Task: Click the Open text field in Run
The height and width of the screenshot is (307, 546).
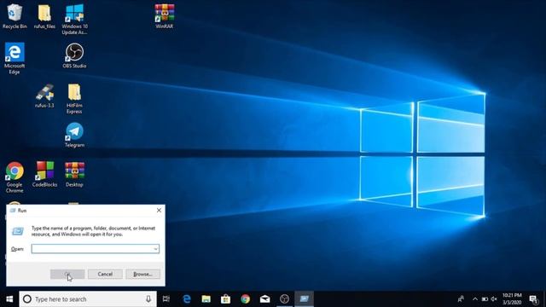Action: (95, 249)
